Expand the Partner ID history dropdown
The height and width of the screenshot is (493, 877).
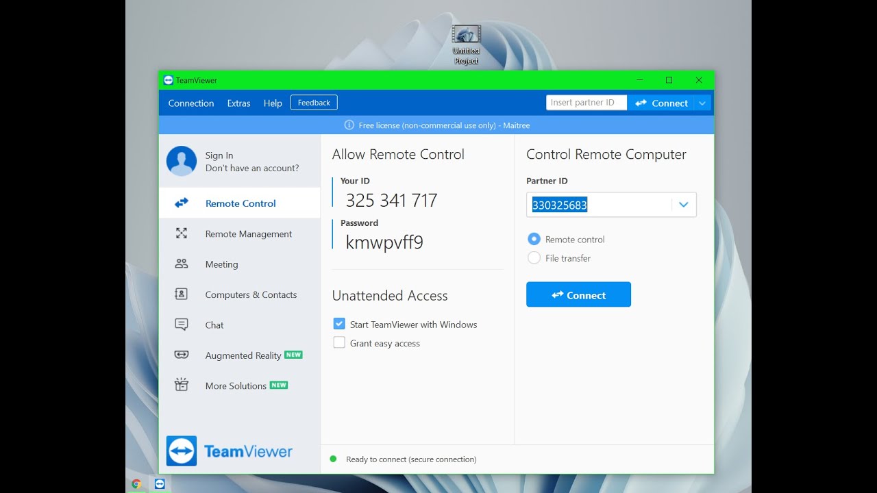[x=683, y=205]
